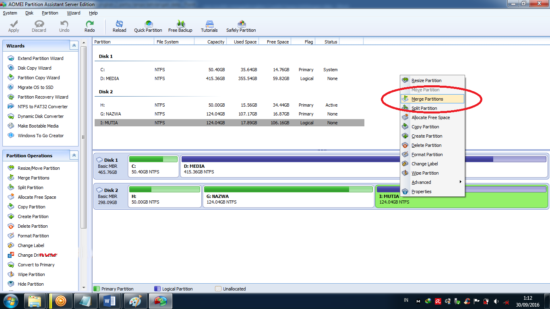Image resolution: width=550 pixels, height=309 pixels.
Task: Open the Disk menu
Action: [29, 13]
